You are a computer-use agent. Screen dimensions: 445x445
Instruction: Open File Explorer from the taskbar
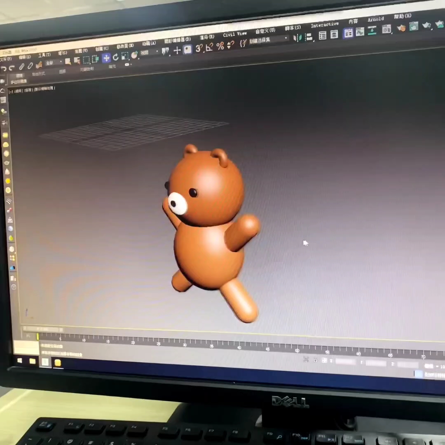click(x=33, y=361)
